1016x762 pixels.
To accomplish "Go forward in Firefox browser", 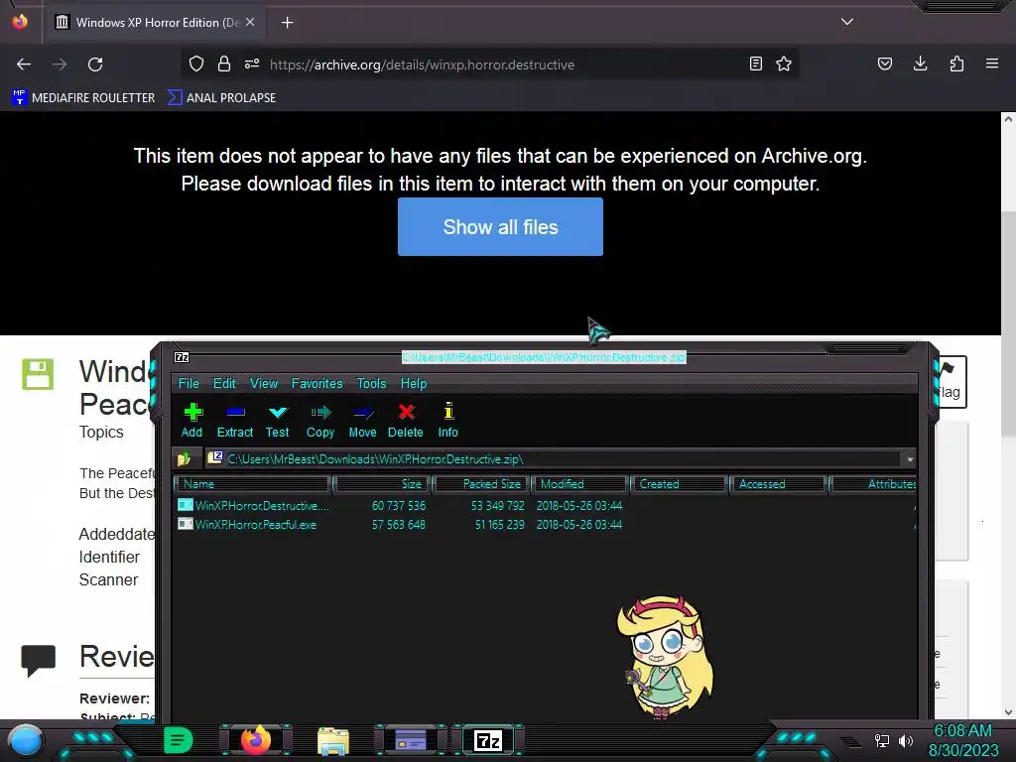I will pyautogui.click(x=60, y=64).
